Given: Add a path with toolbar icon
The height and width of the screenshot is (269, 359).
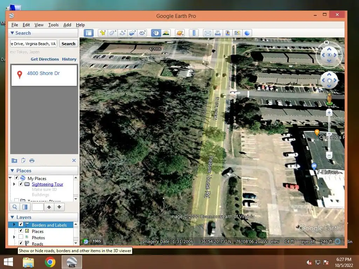Looking at the screenshot, I should click(122, 33).
